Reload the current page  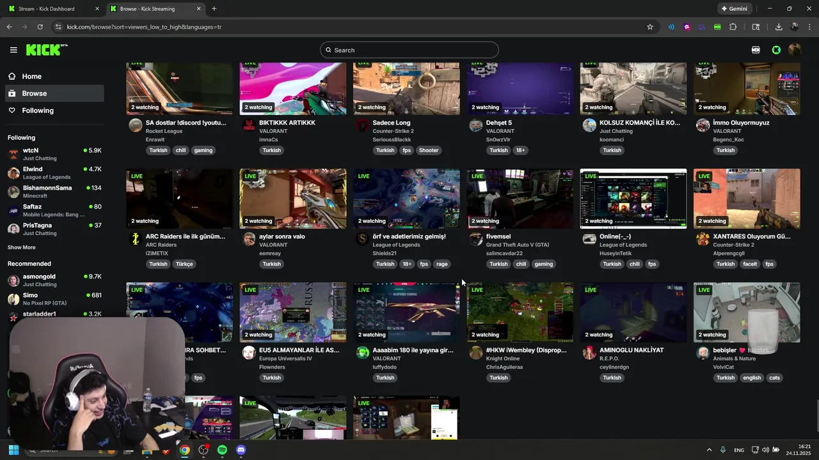coord(40,27)
